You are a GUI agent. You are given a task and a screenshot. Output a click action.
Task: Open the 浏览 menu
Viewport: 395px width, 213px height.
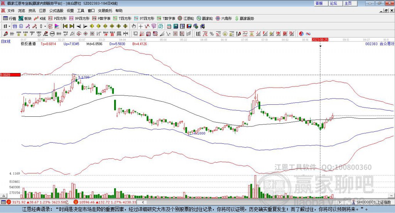tap(22, 10)
